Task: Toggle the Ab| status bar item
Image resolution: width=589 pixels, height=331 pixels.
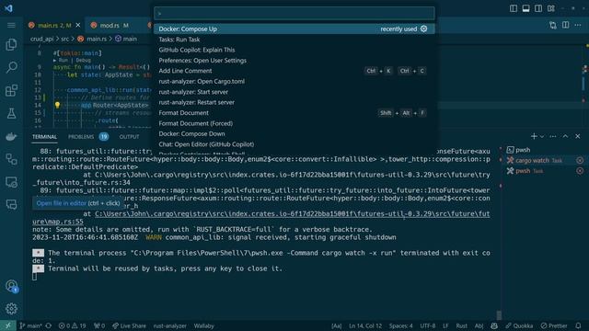Action: pos(479,325)
